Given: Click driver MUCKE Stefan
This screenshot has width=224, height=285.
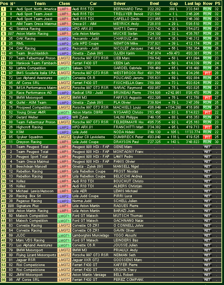Looking at the screenshot, I should [127, 33].
